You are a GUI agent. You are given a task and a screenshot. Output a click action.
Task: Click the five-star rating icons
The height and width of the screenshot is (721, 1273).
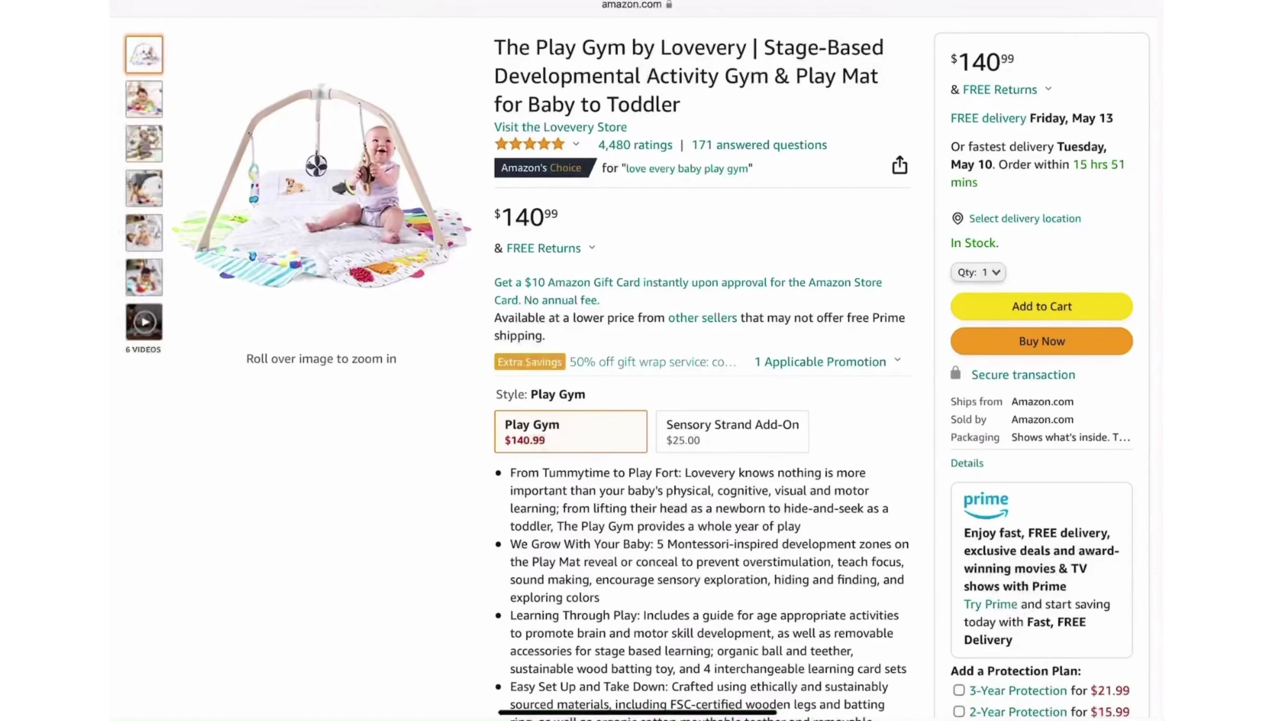529,145
